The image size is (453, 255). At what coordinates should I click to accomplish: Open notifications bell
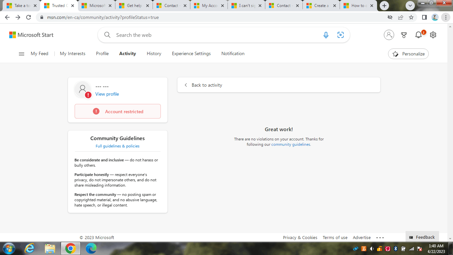pos(419,35)
